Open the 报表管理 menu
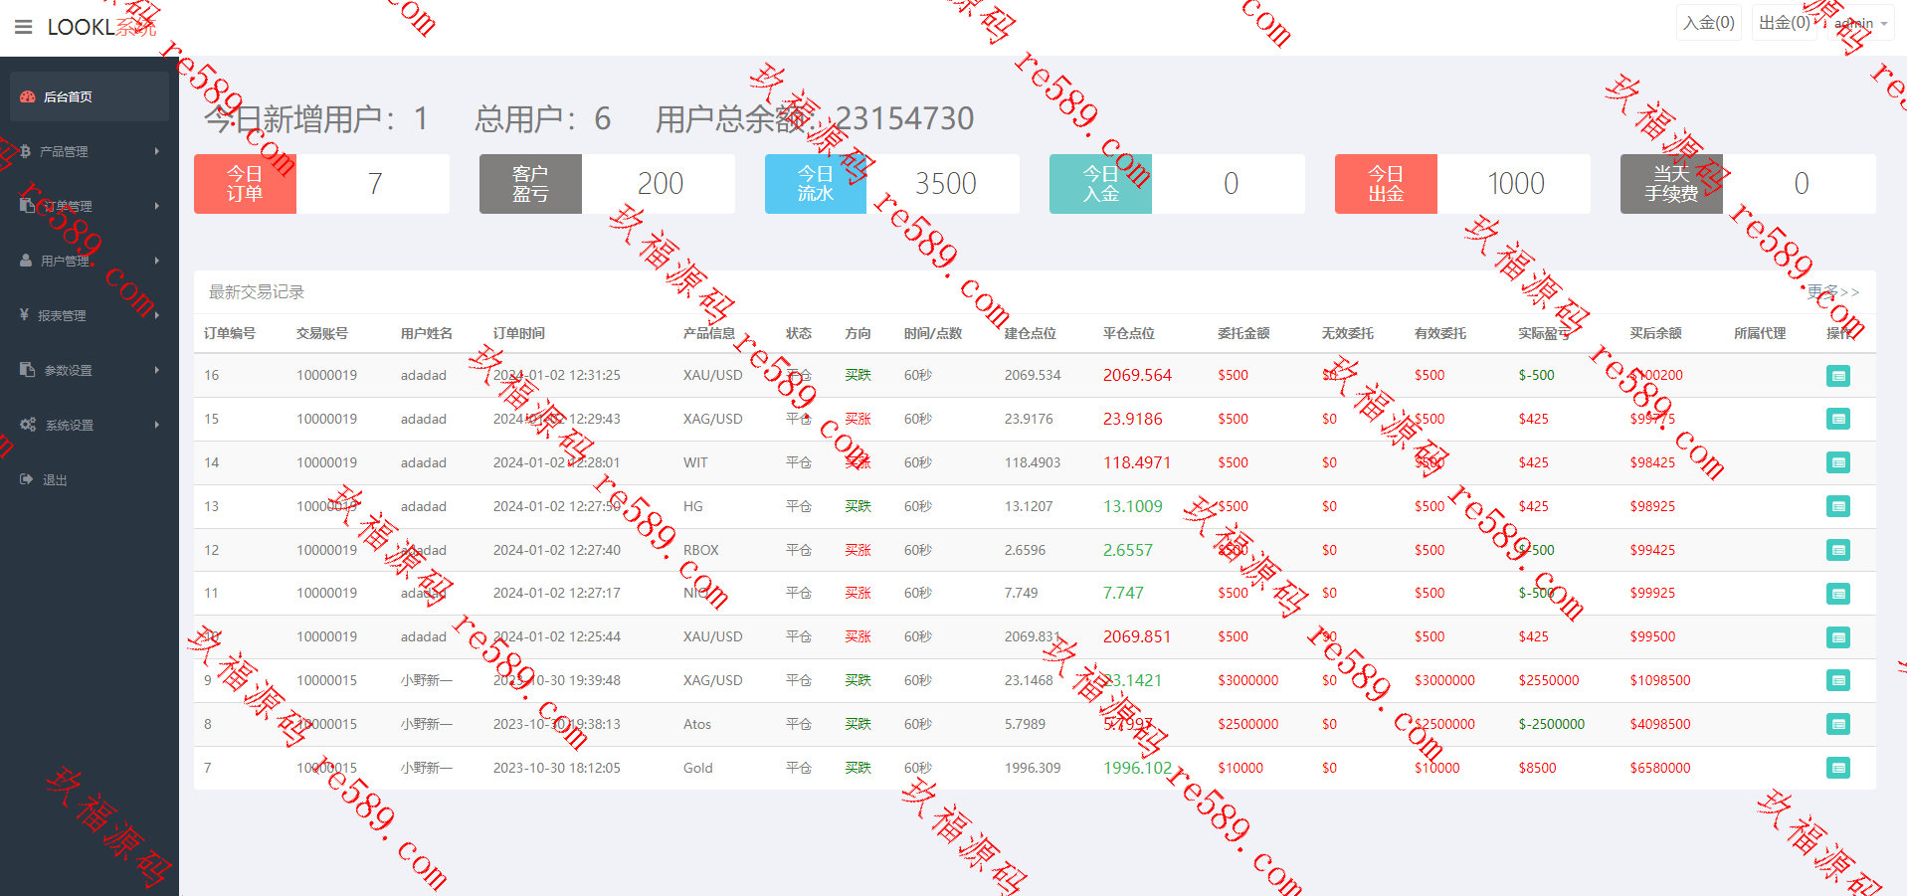Viewport: 1907px width, 896px height. tap(90, 315)
